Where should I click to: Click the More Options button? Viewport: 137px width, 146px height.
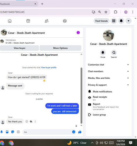60,48
